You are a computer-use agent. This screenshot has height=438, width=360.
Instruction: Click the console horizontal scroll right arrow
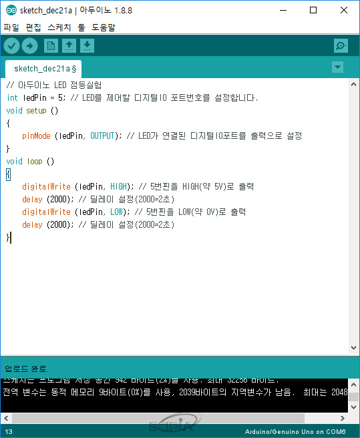pyautogui.click(x=343, y=418)
